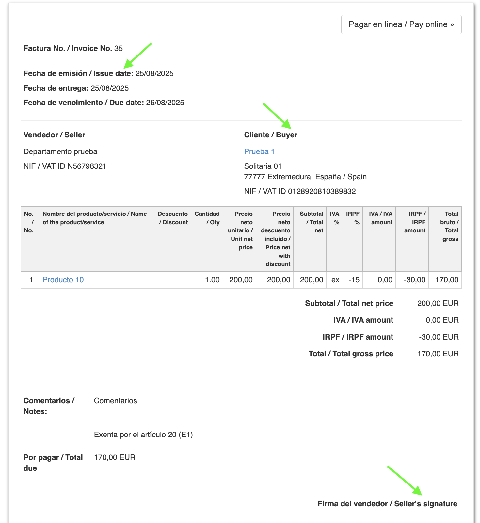Click the Seller's signature label

387,504
